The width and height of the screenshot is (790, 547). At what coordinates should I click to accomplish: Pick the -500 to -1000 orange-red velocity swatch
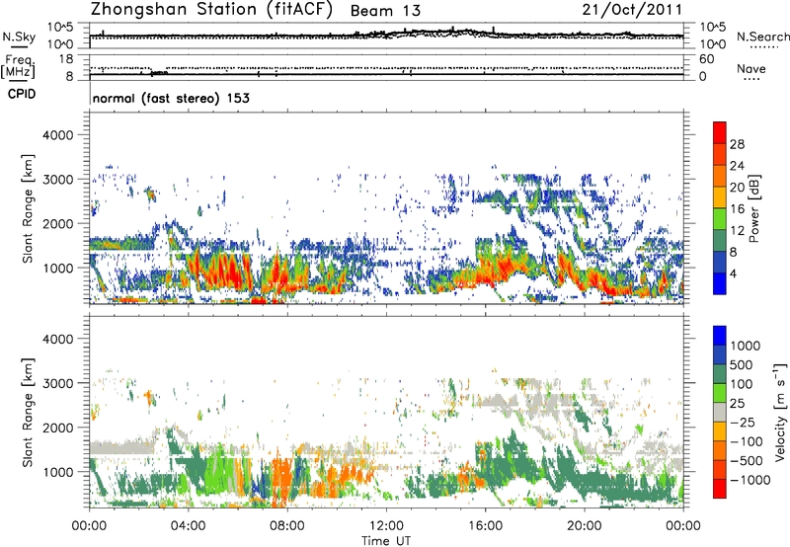[720, 469]
